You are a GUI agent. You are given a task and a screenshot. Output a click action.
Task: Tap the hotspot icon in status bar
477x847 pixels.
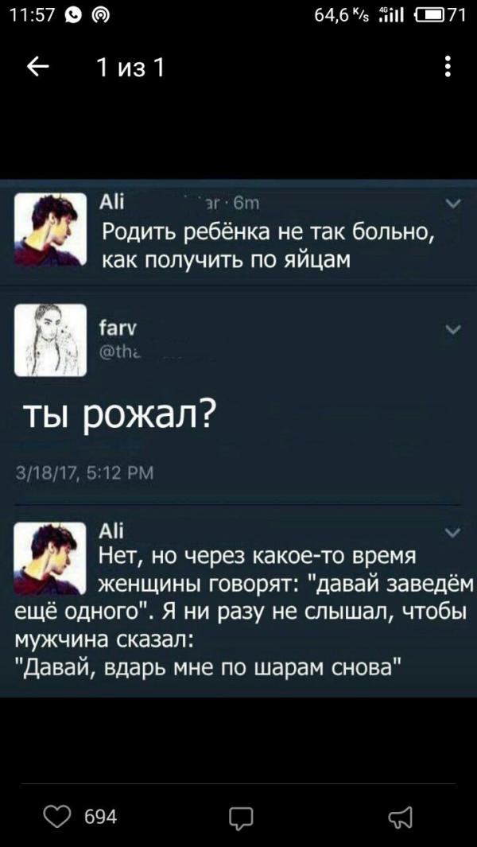coord(99,16)
